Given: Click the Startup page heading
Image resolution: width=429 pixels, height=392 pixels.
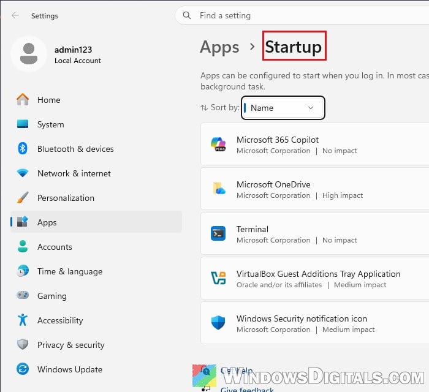Looking at the screenshot, I should (x=294, y=47).
